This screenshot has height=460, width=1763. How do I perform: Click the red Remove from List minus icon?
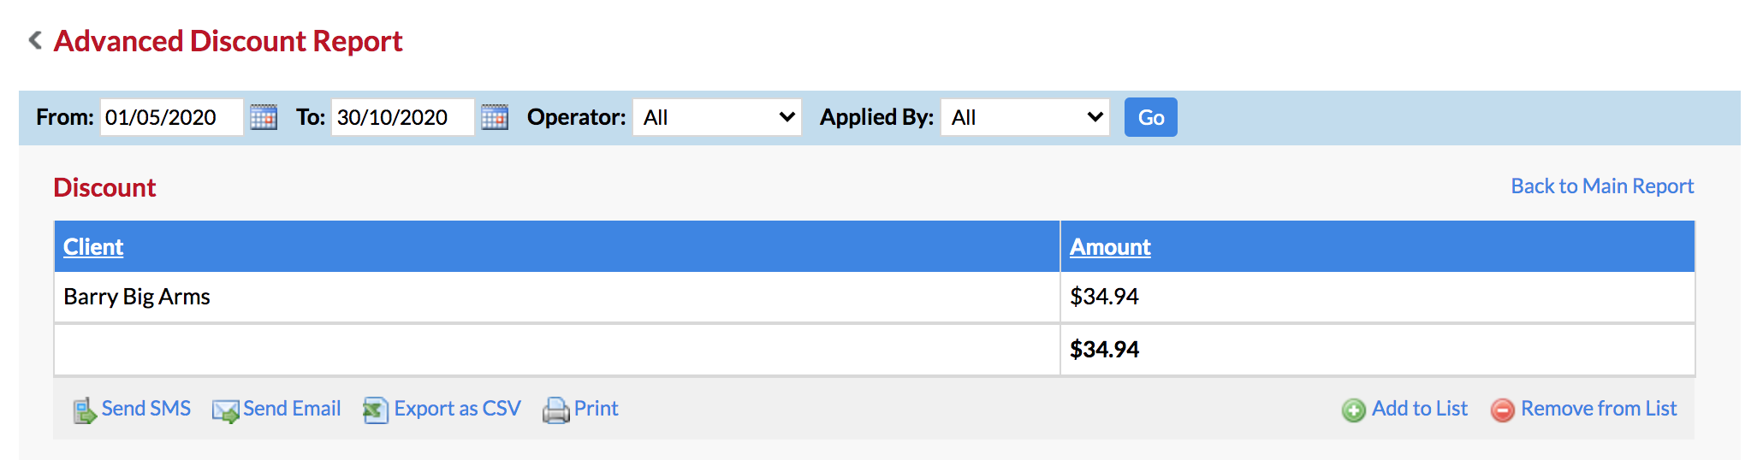point(1502,410)
